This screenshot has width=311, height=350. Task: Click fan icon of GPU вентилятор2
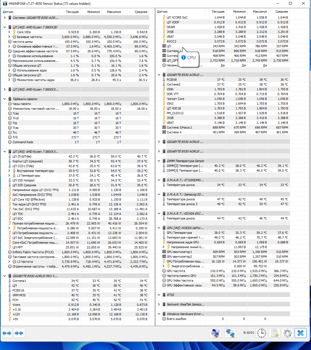164,257
